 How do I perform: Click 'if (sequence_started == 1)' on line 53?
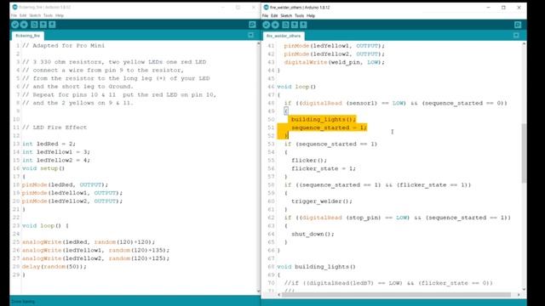[x=330, y=144]
